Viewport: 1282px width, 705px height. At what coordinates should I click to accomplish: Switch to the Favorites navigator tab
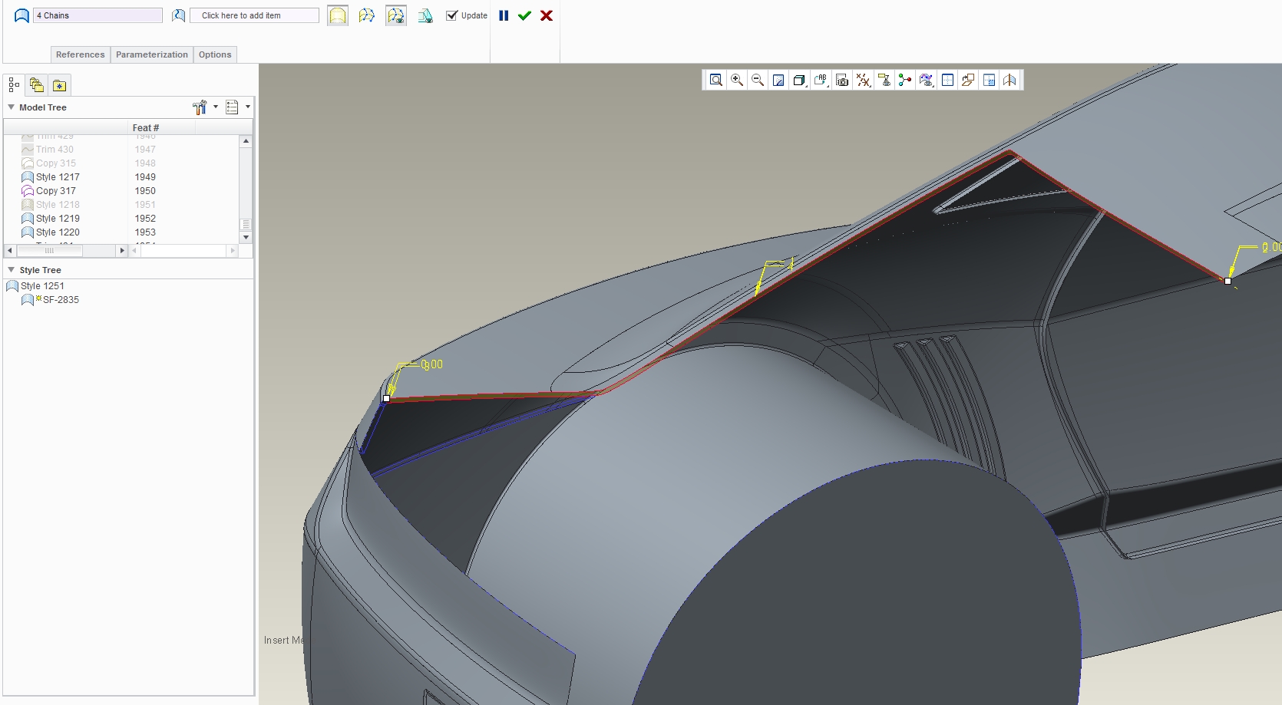coord(60,85)
